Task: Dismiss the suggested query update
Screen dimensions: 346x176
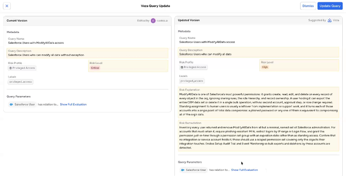Action: [x=308, y=6]
